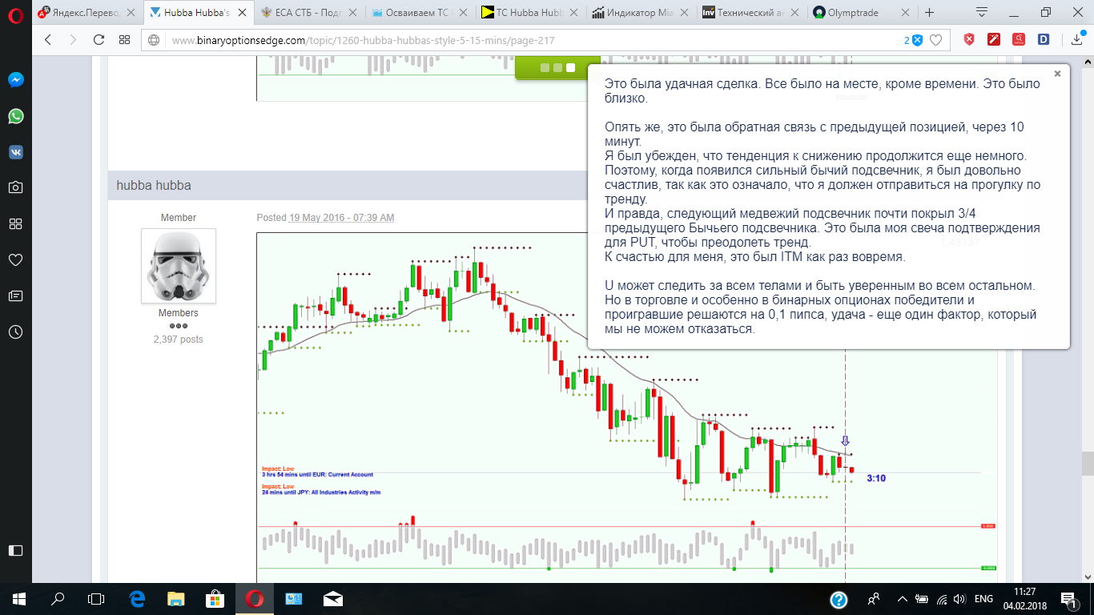Open the downloads panel
The width and height of the screenshot is (1094, 615).
tap(1077, 40)
